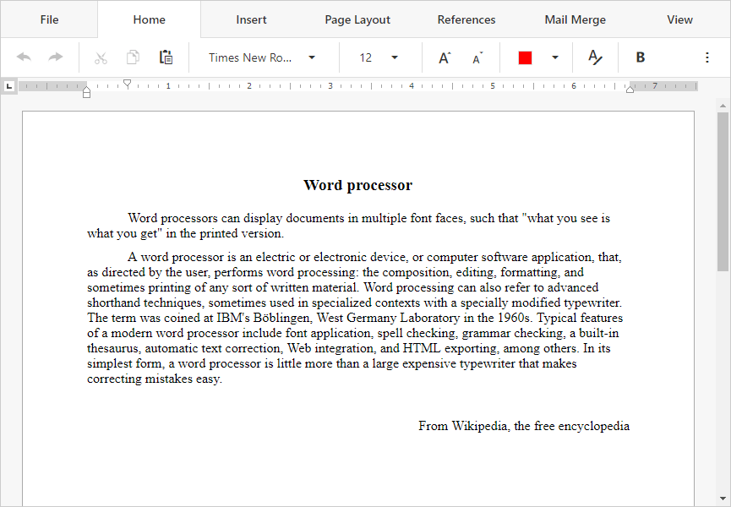Open the toolbar overflow three-dots menu

tap(707, 57)
